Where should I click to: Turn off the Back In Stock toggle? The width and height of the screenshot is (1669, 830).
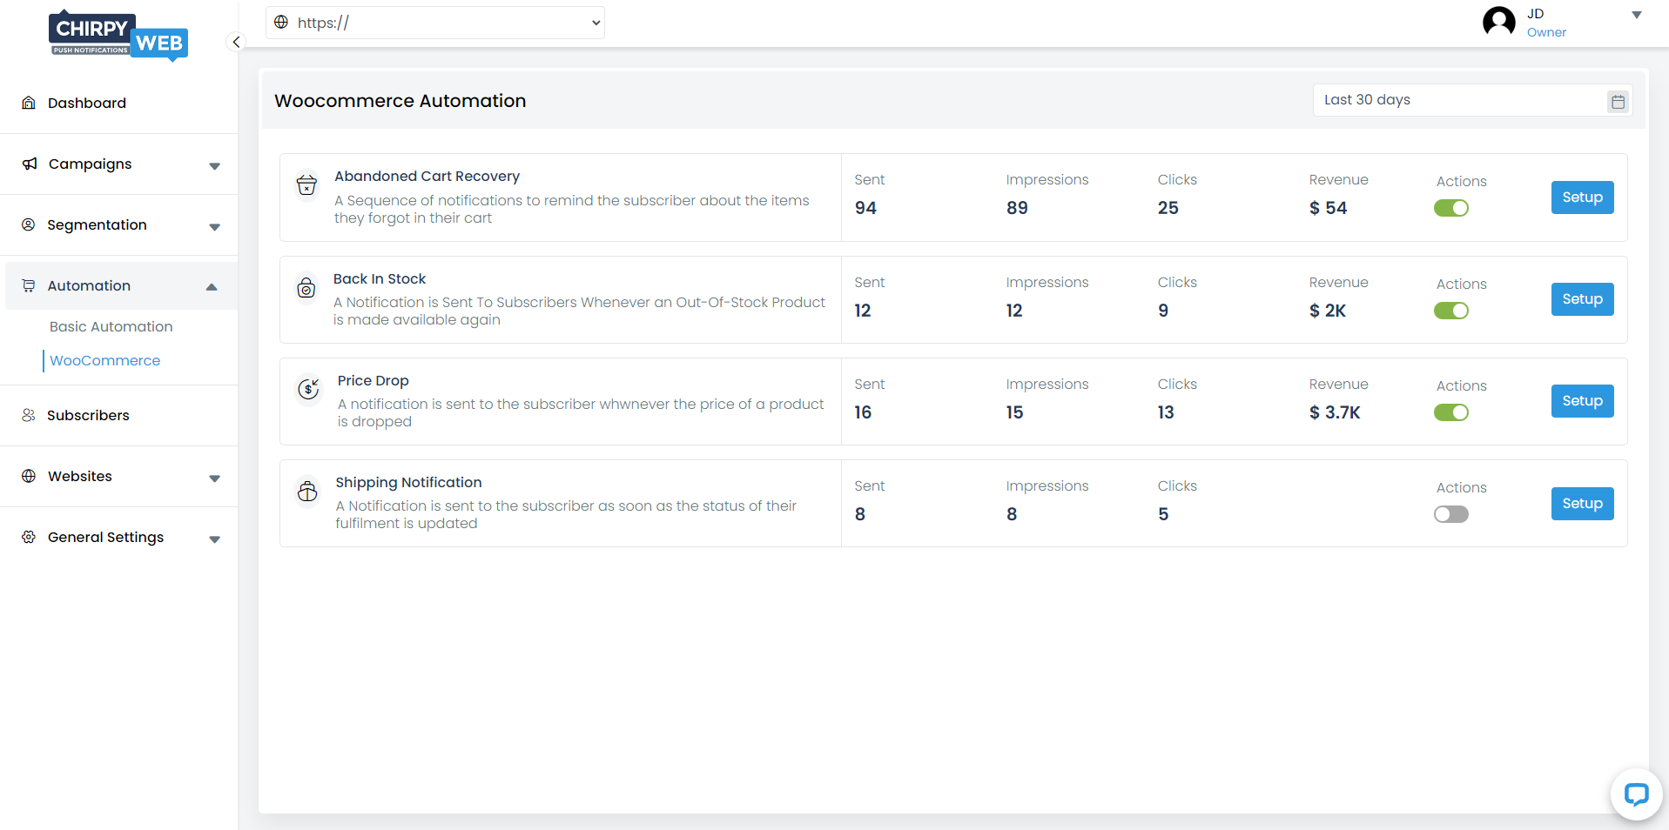click(1451, 311)
